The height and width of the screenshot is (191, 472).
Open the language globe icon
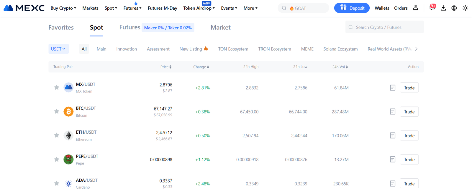pyautogui.click(x=454, y=8)
